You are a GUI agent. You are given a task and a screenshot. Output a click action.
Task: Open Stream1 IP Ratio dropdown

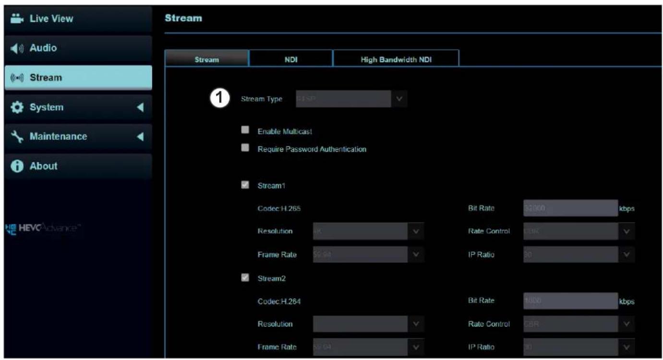point(579,255)
